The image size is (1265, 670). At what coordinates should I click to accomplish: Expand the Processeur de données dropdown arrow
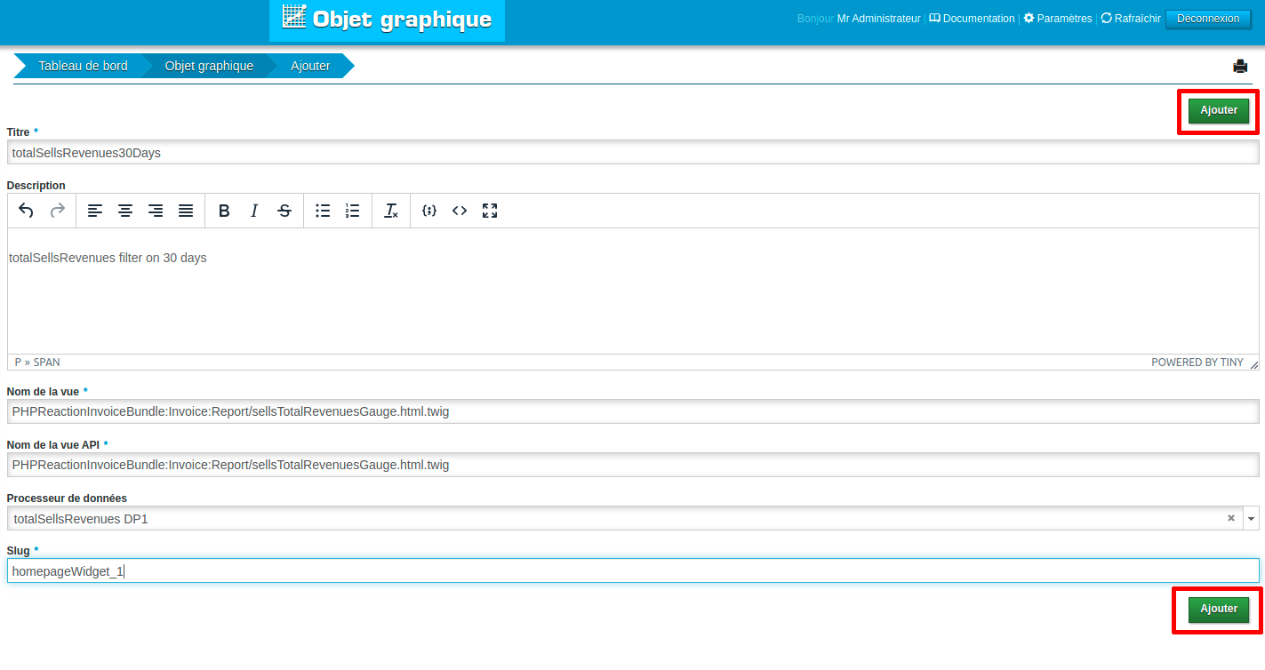click(x=1251, y=518)
